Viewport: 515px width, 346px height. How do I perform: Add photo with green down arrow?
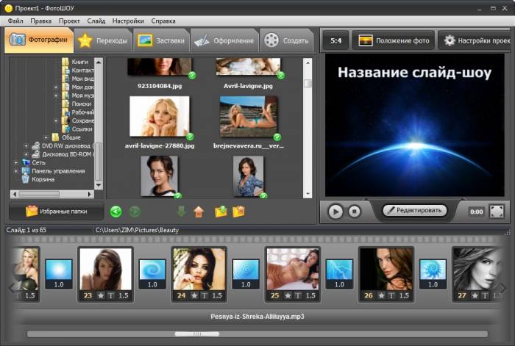click(181, 212)
